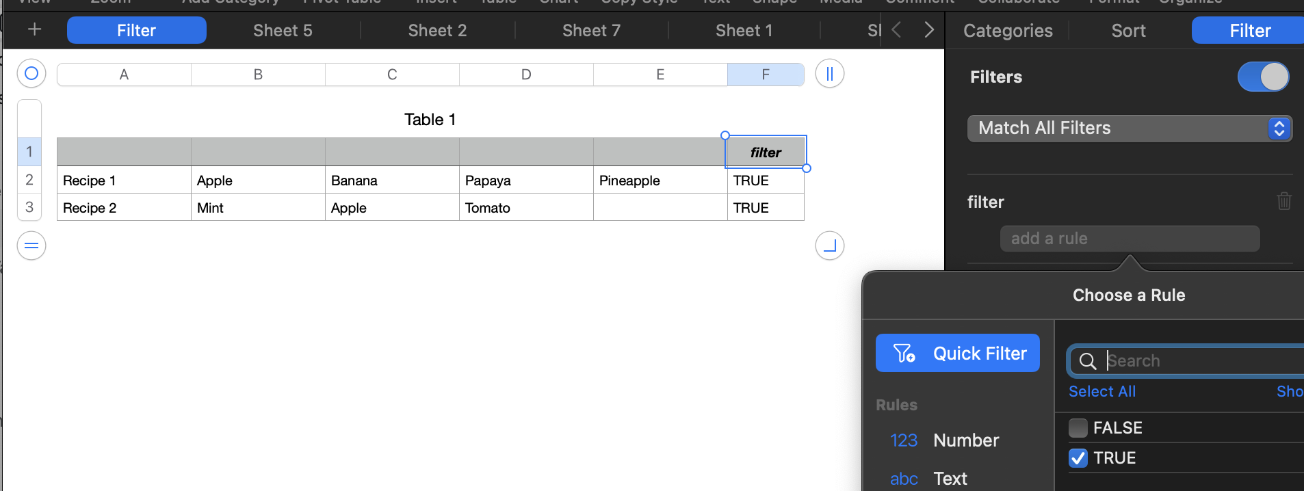
Task: Toggle the Filters switch off
Action: pos(1262,77)
